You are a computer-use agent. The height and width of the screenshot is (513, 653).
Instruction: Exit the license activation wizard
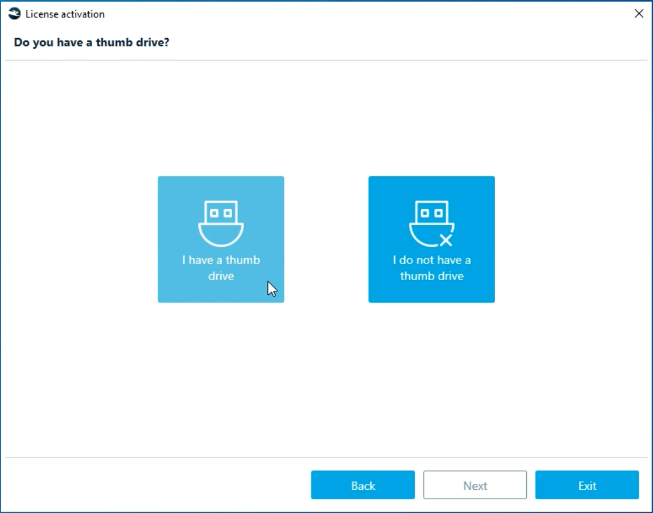point(587,485)
